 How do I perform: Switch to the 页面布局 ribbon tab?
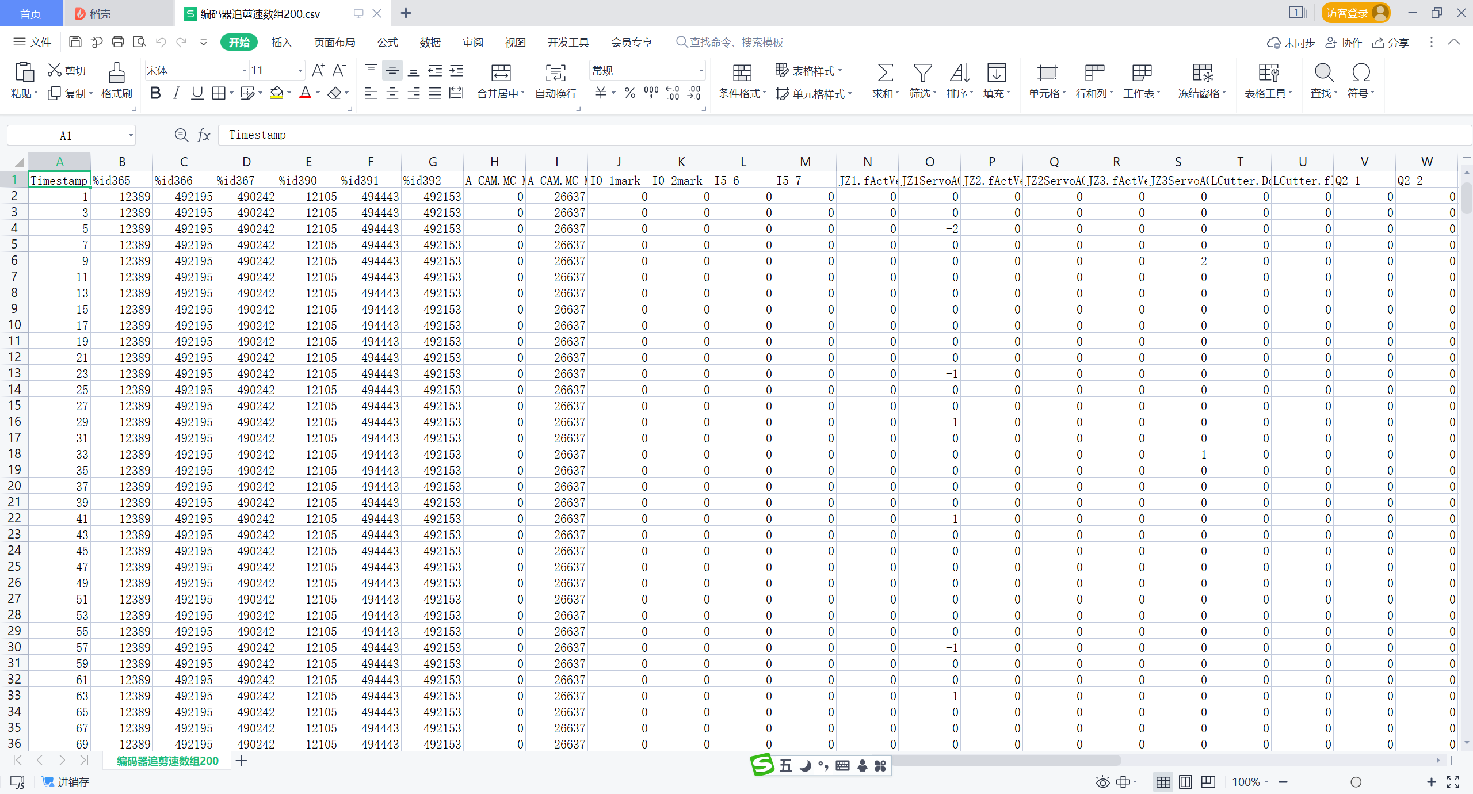pyautogui.click(x=335, y=42)
